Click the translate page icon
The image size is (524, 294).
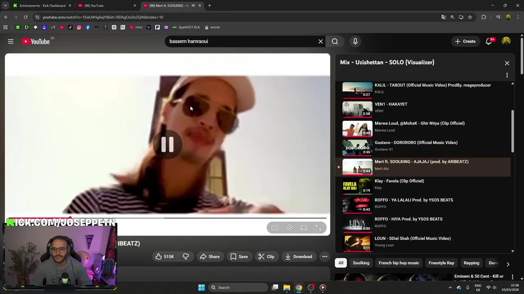click(x=443, y=17)
